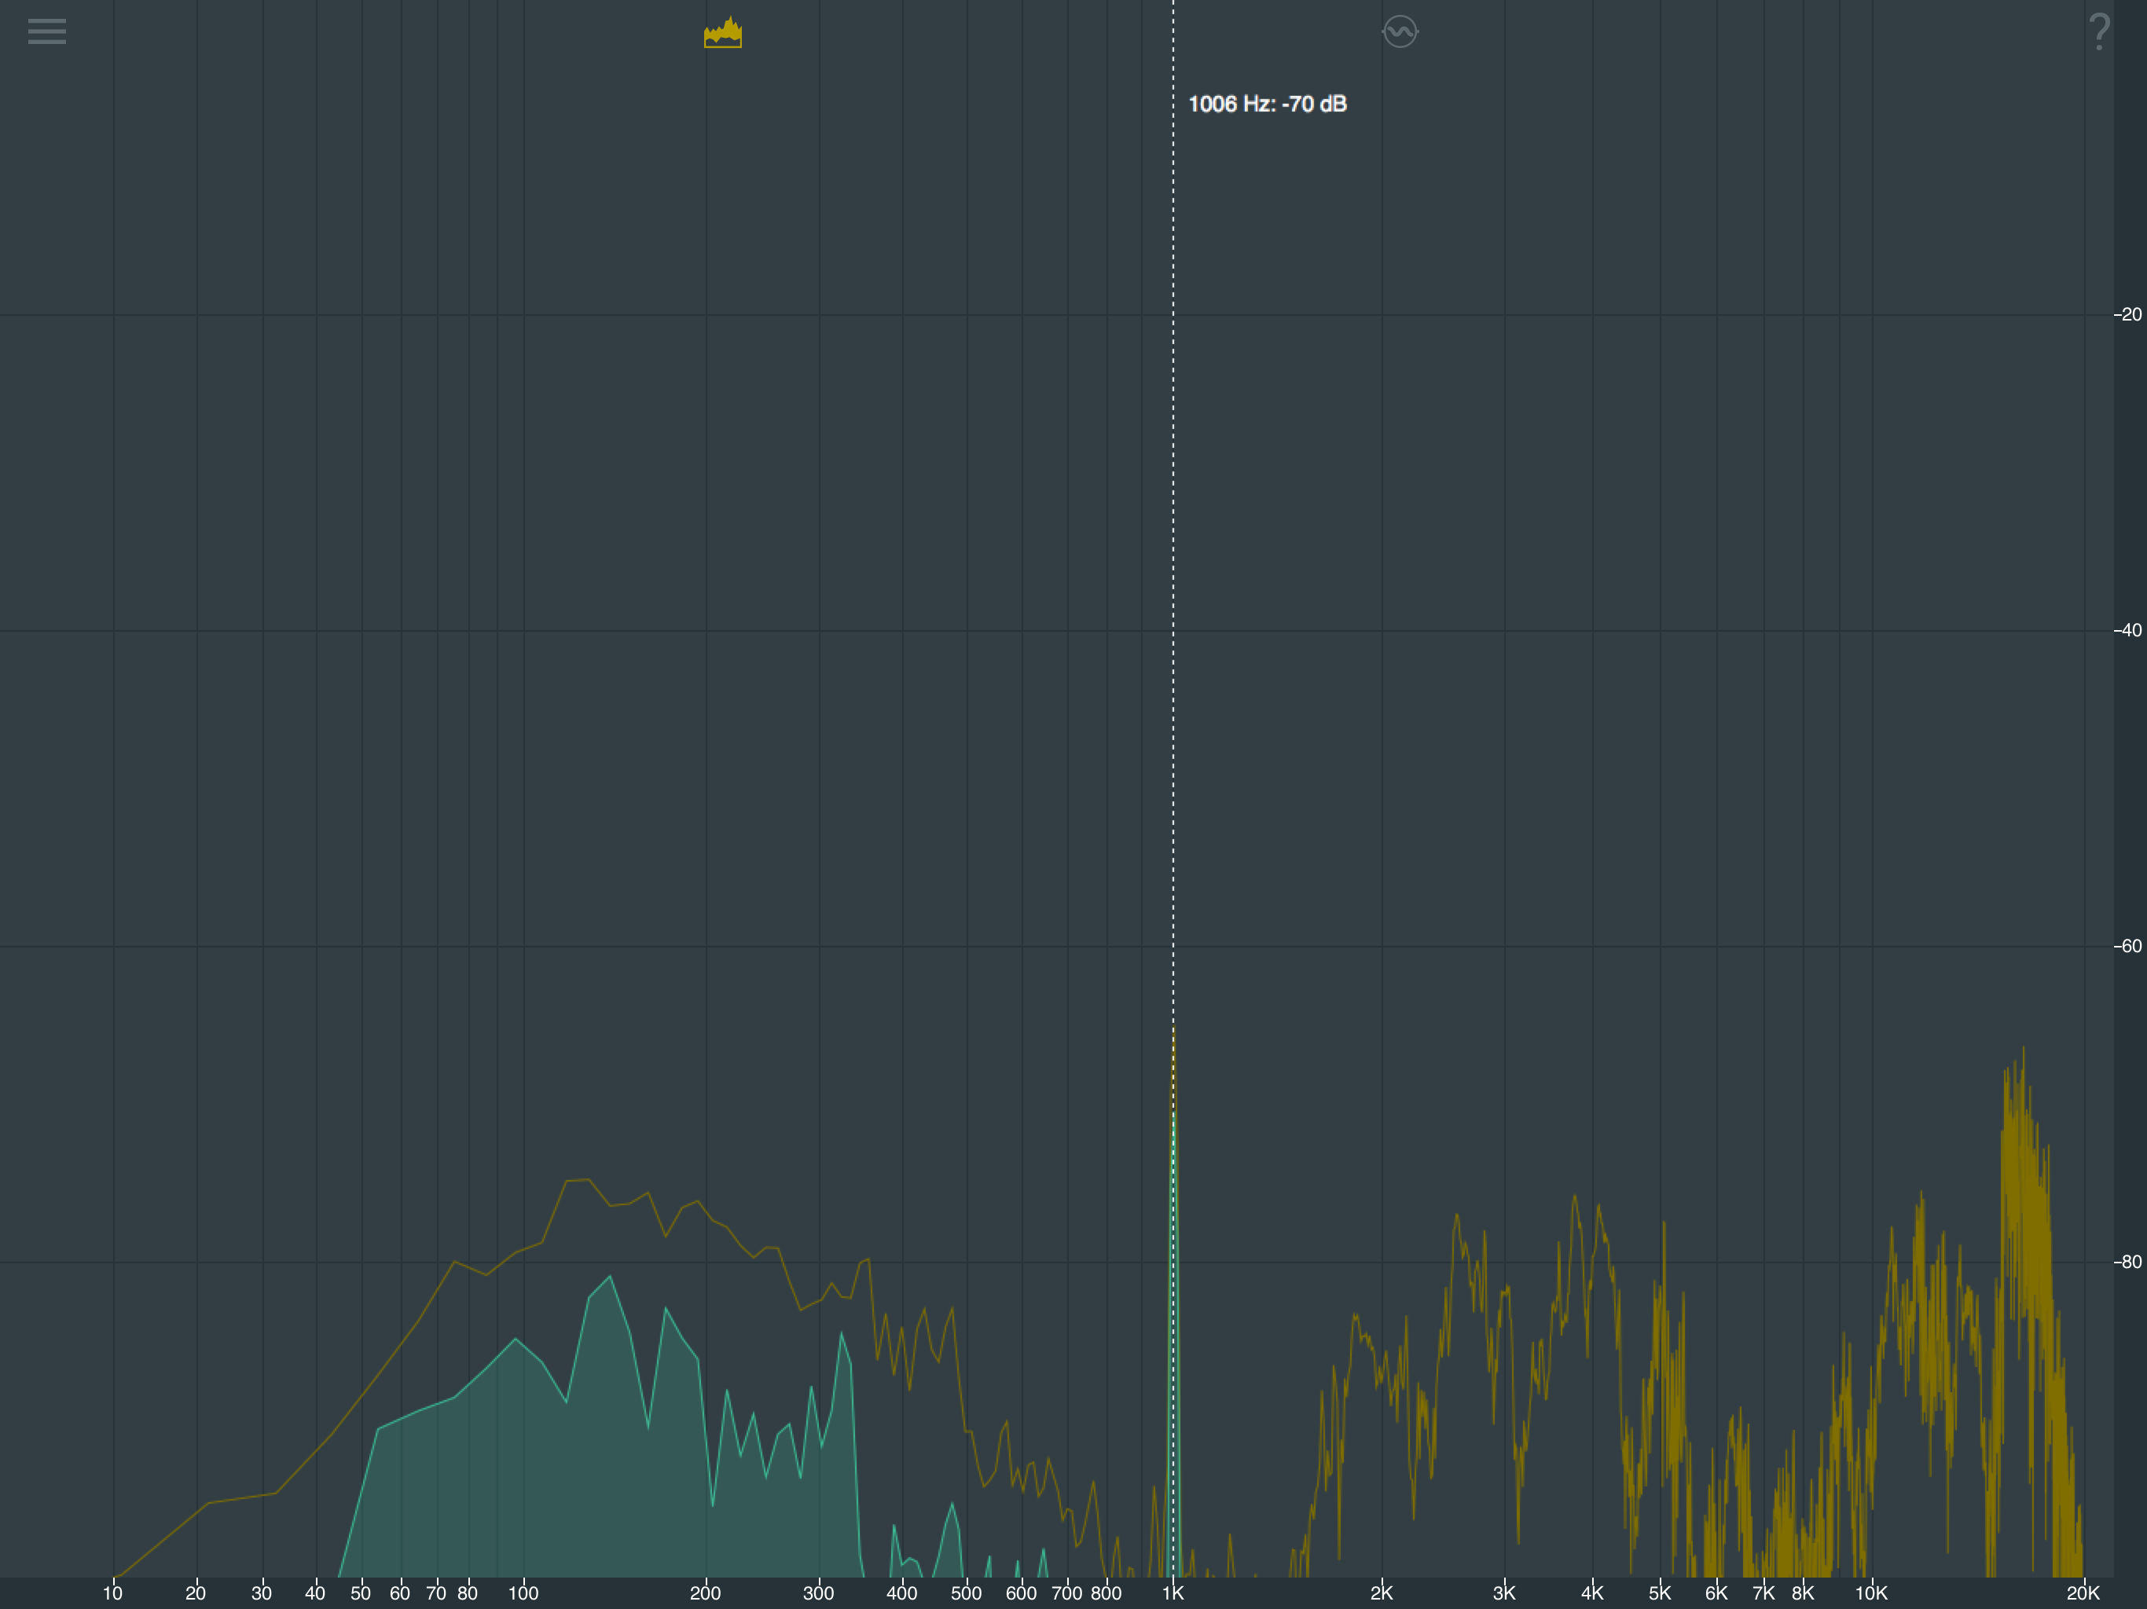Click the 500 Hz frequency axis label
2147x1609 pixels.
point(966,1593)
